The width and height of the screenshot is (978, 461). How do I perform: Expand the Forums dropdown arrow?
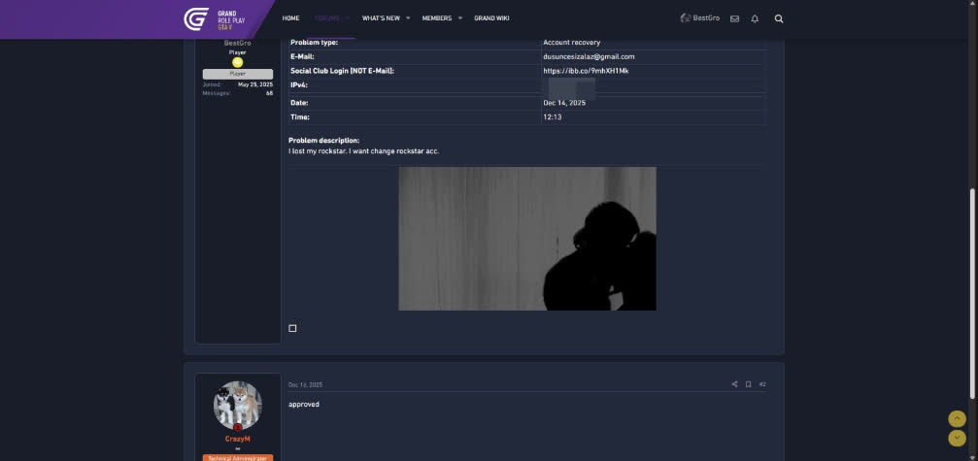click(348, 18)
